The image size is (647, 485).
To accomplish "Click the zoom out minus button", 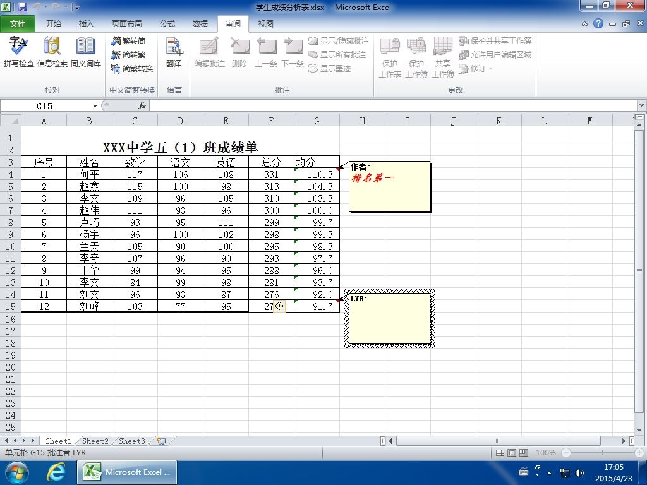I will point(567,452).
